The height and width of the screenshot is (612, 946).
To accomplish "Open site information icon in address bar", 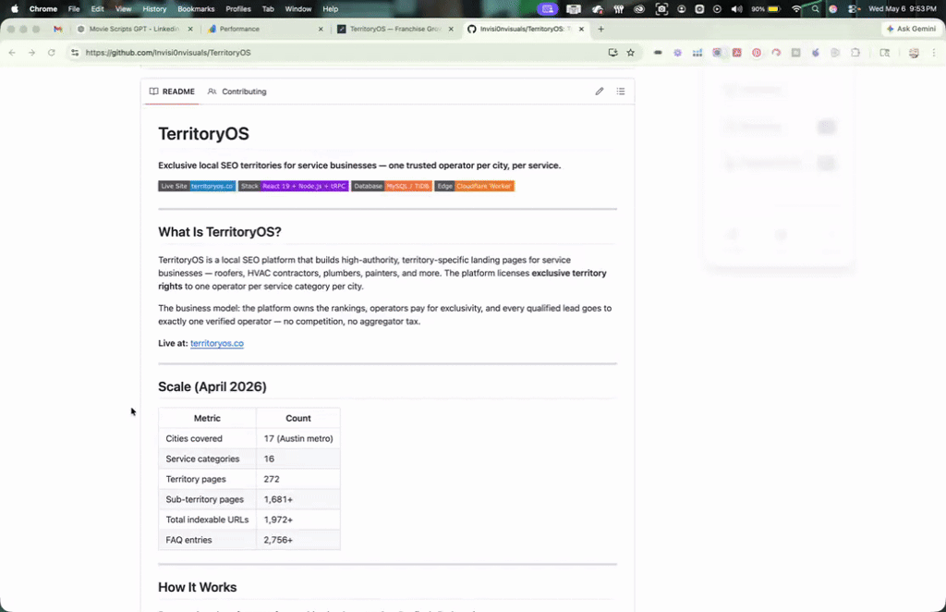I will [75, 53].
